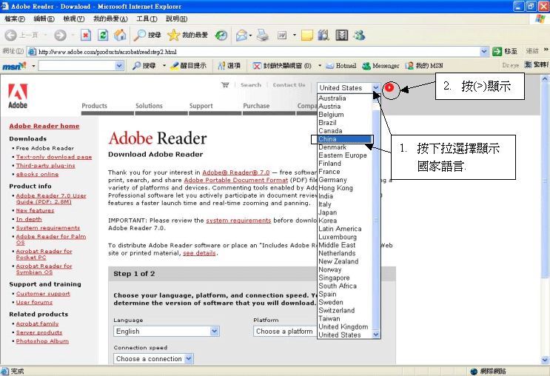Open the 我的最愛(A) menu
Screen dimensions: 550x376
pyautogui.click(x=110, y=19)
